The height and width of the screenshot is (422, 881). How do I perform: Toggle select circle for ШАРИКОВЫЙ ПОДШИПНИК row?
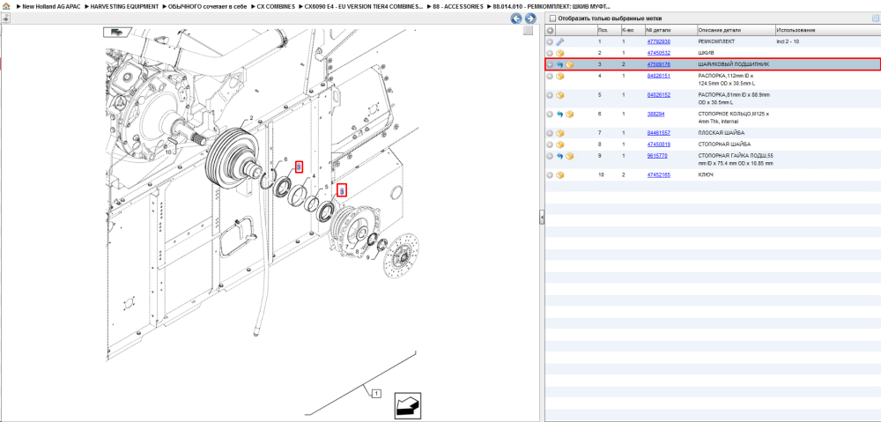(551, 64)
